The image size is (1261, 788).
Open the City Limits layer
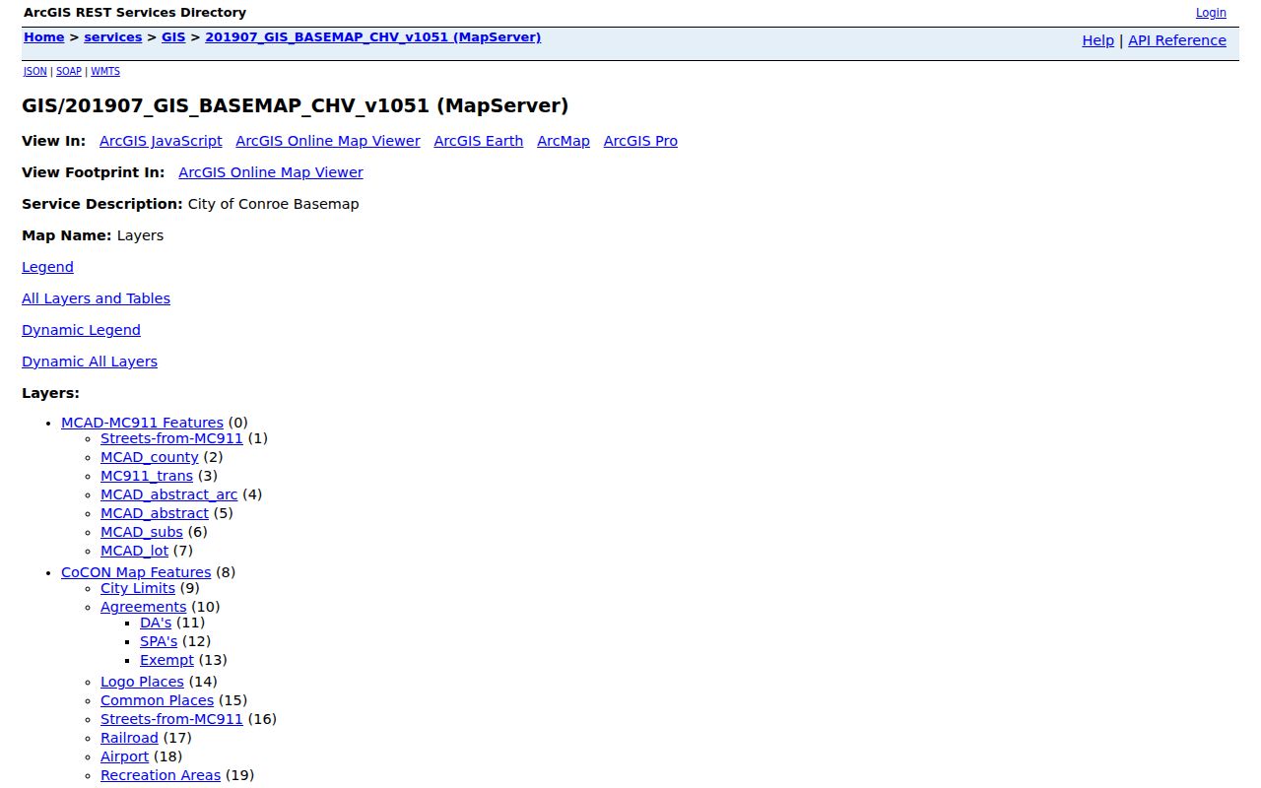(138, 588)
